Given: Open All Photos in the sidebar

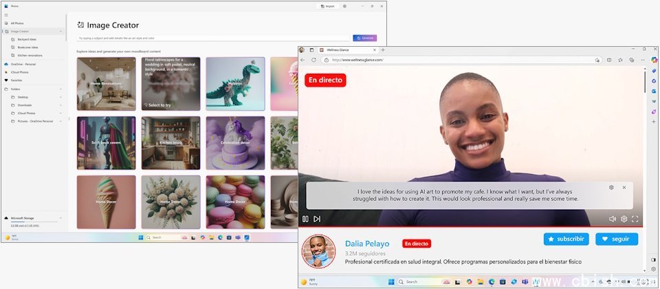Looking at the screenshot, I should point(17,23).
